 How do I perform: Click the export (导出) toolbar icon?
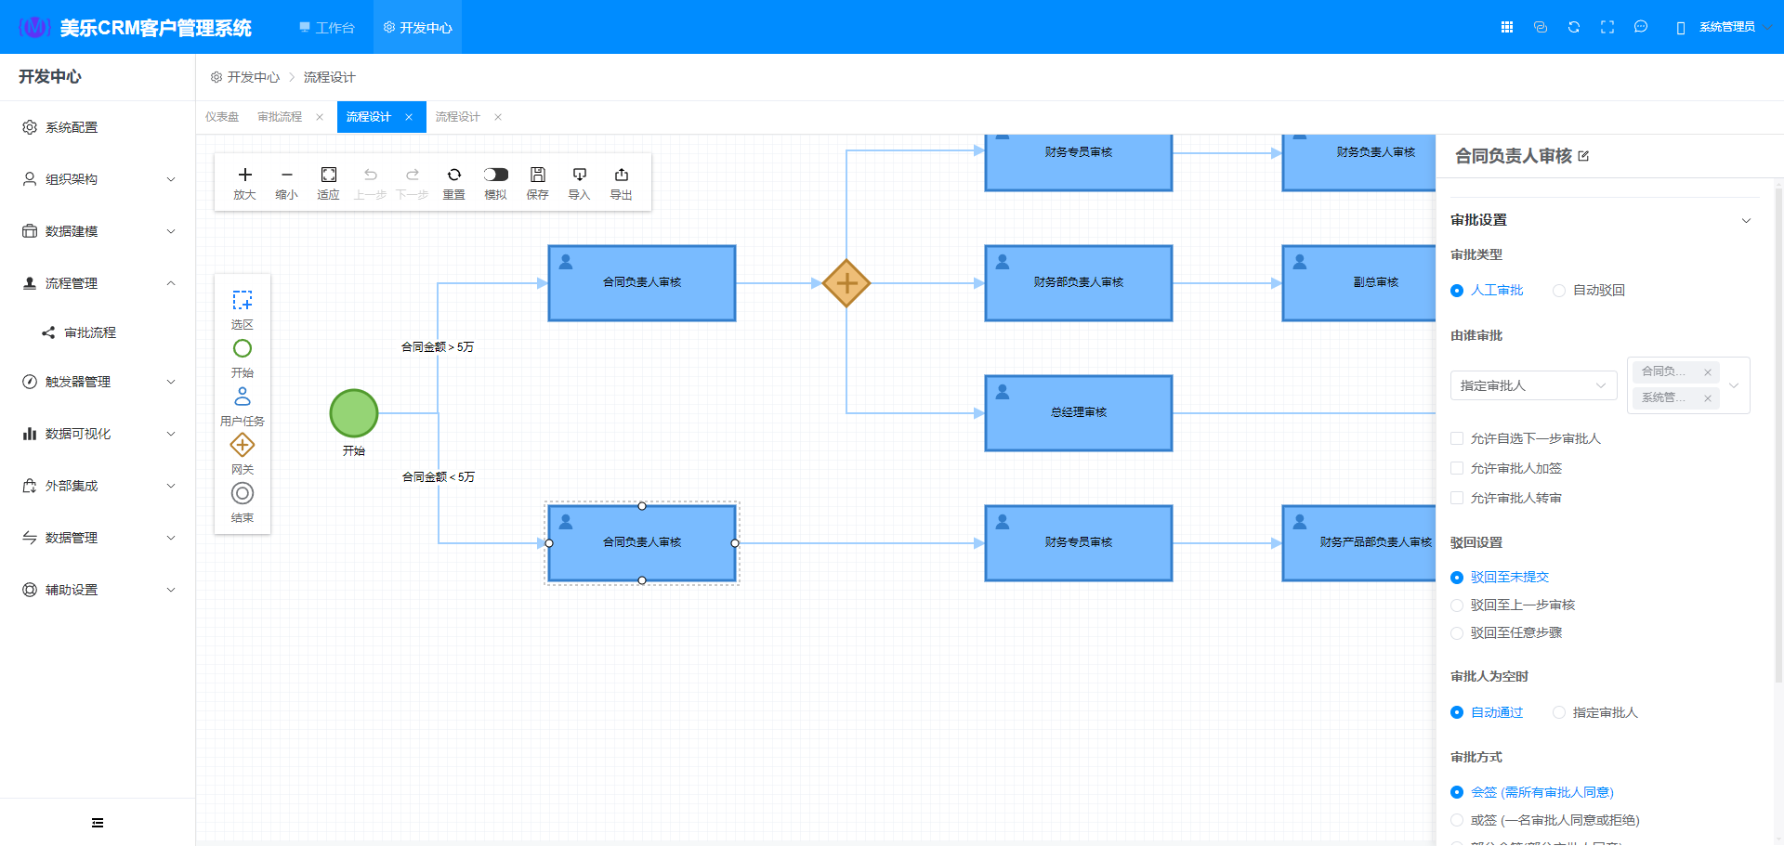[x=621, y=176]
